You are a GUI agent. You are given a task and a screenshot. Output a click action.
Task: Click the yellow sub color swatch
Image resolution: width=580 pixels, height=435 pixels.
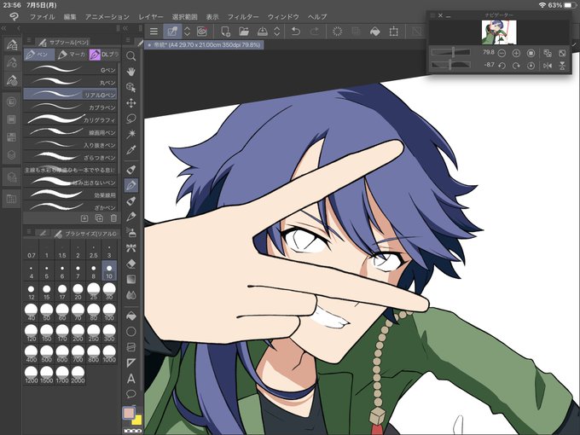[x=136, y=420]
